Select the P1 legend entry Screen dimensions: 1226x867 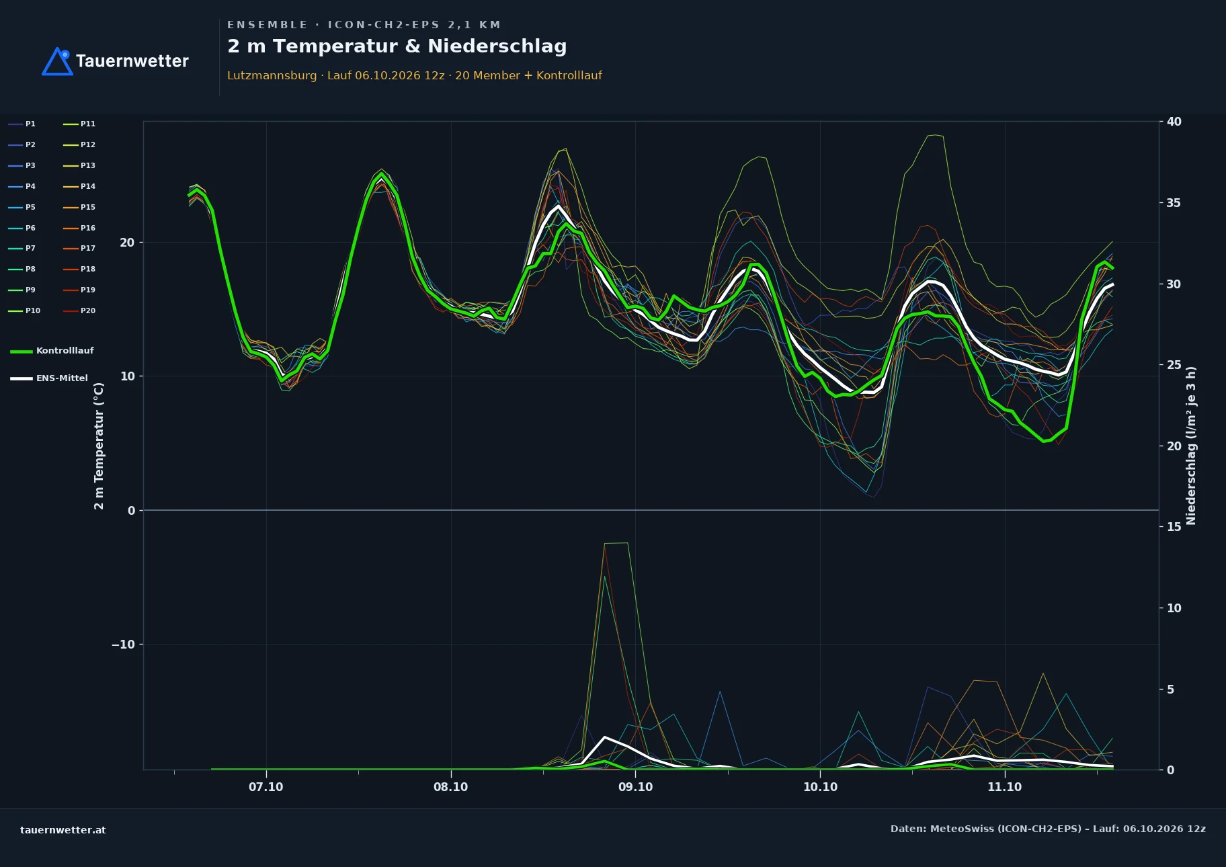tap(22, 124)
